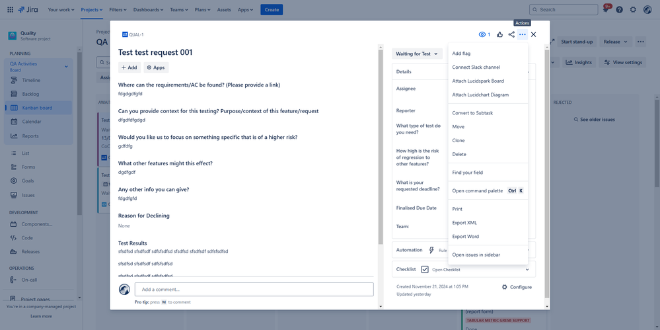Open Projects dropdown in top nav

click(92, 9)
